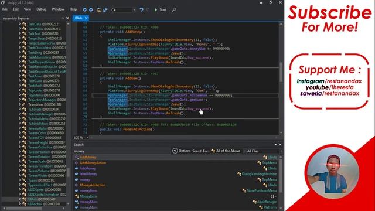Navigate backward with the left arrow icon
The image size is (375, 211).
click(x=84, y=10)
